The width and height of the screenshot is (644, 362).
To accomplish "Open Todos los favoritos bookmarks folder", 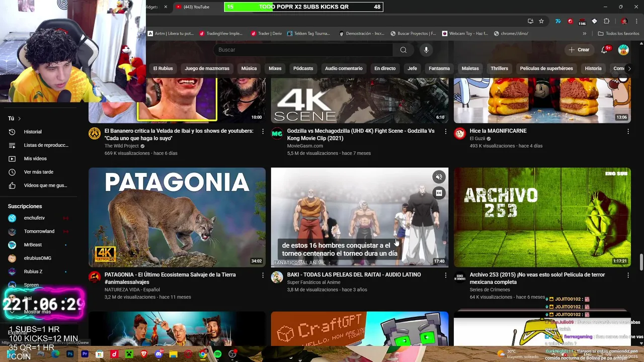I will [x=619, y=34].
